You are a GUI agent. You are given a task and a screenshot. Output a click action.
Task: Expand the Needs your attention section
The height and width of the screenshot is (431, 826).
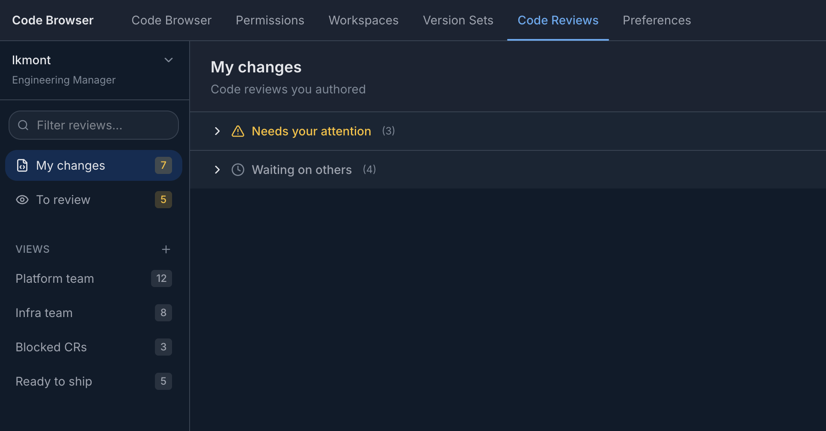point(217,131)
